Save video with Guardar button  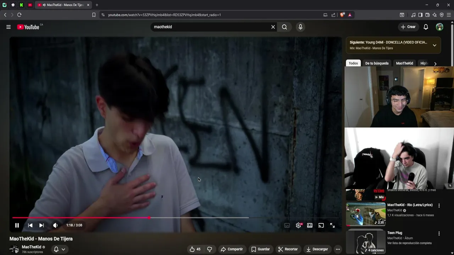point(260,249)
